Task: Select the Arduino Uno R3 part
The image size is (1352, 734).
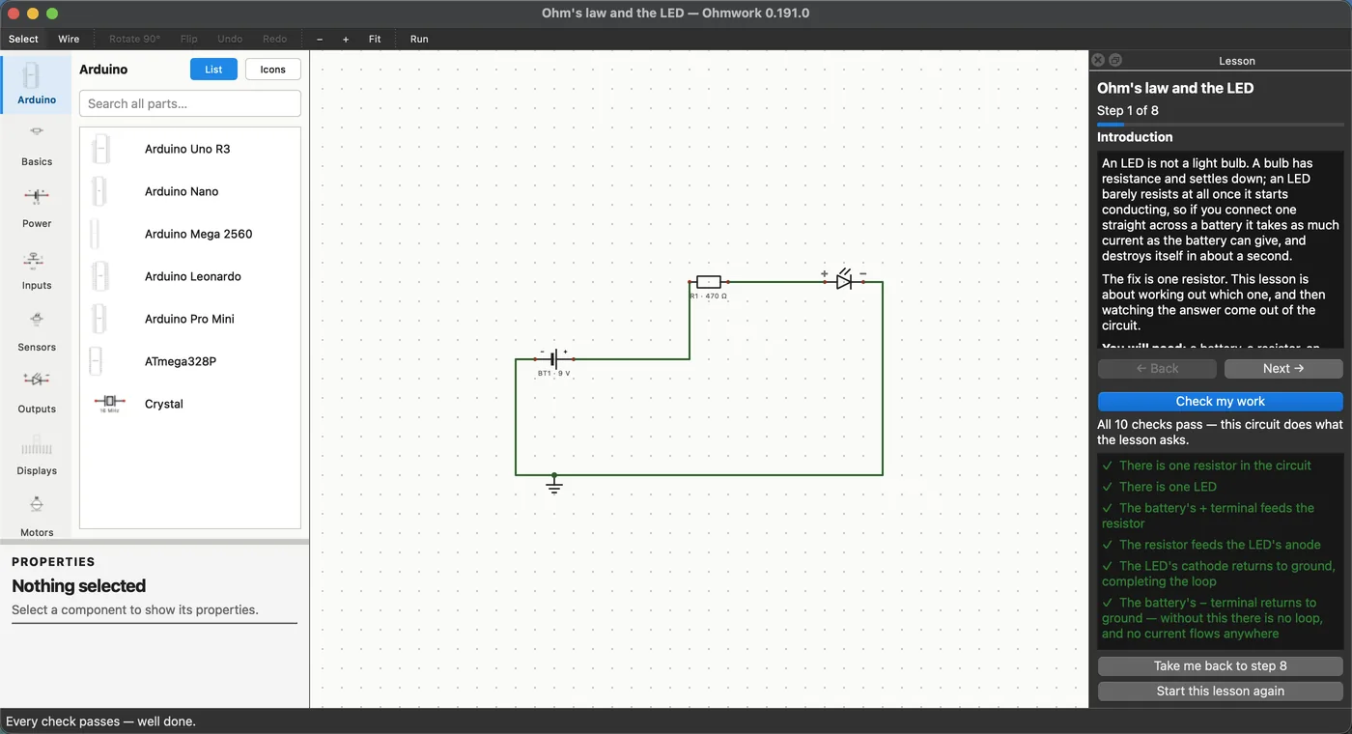Action: point(190,149)
